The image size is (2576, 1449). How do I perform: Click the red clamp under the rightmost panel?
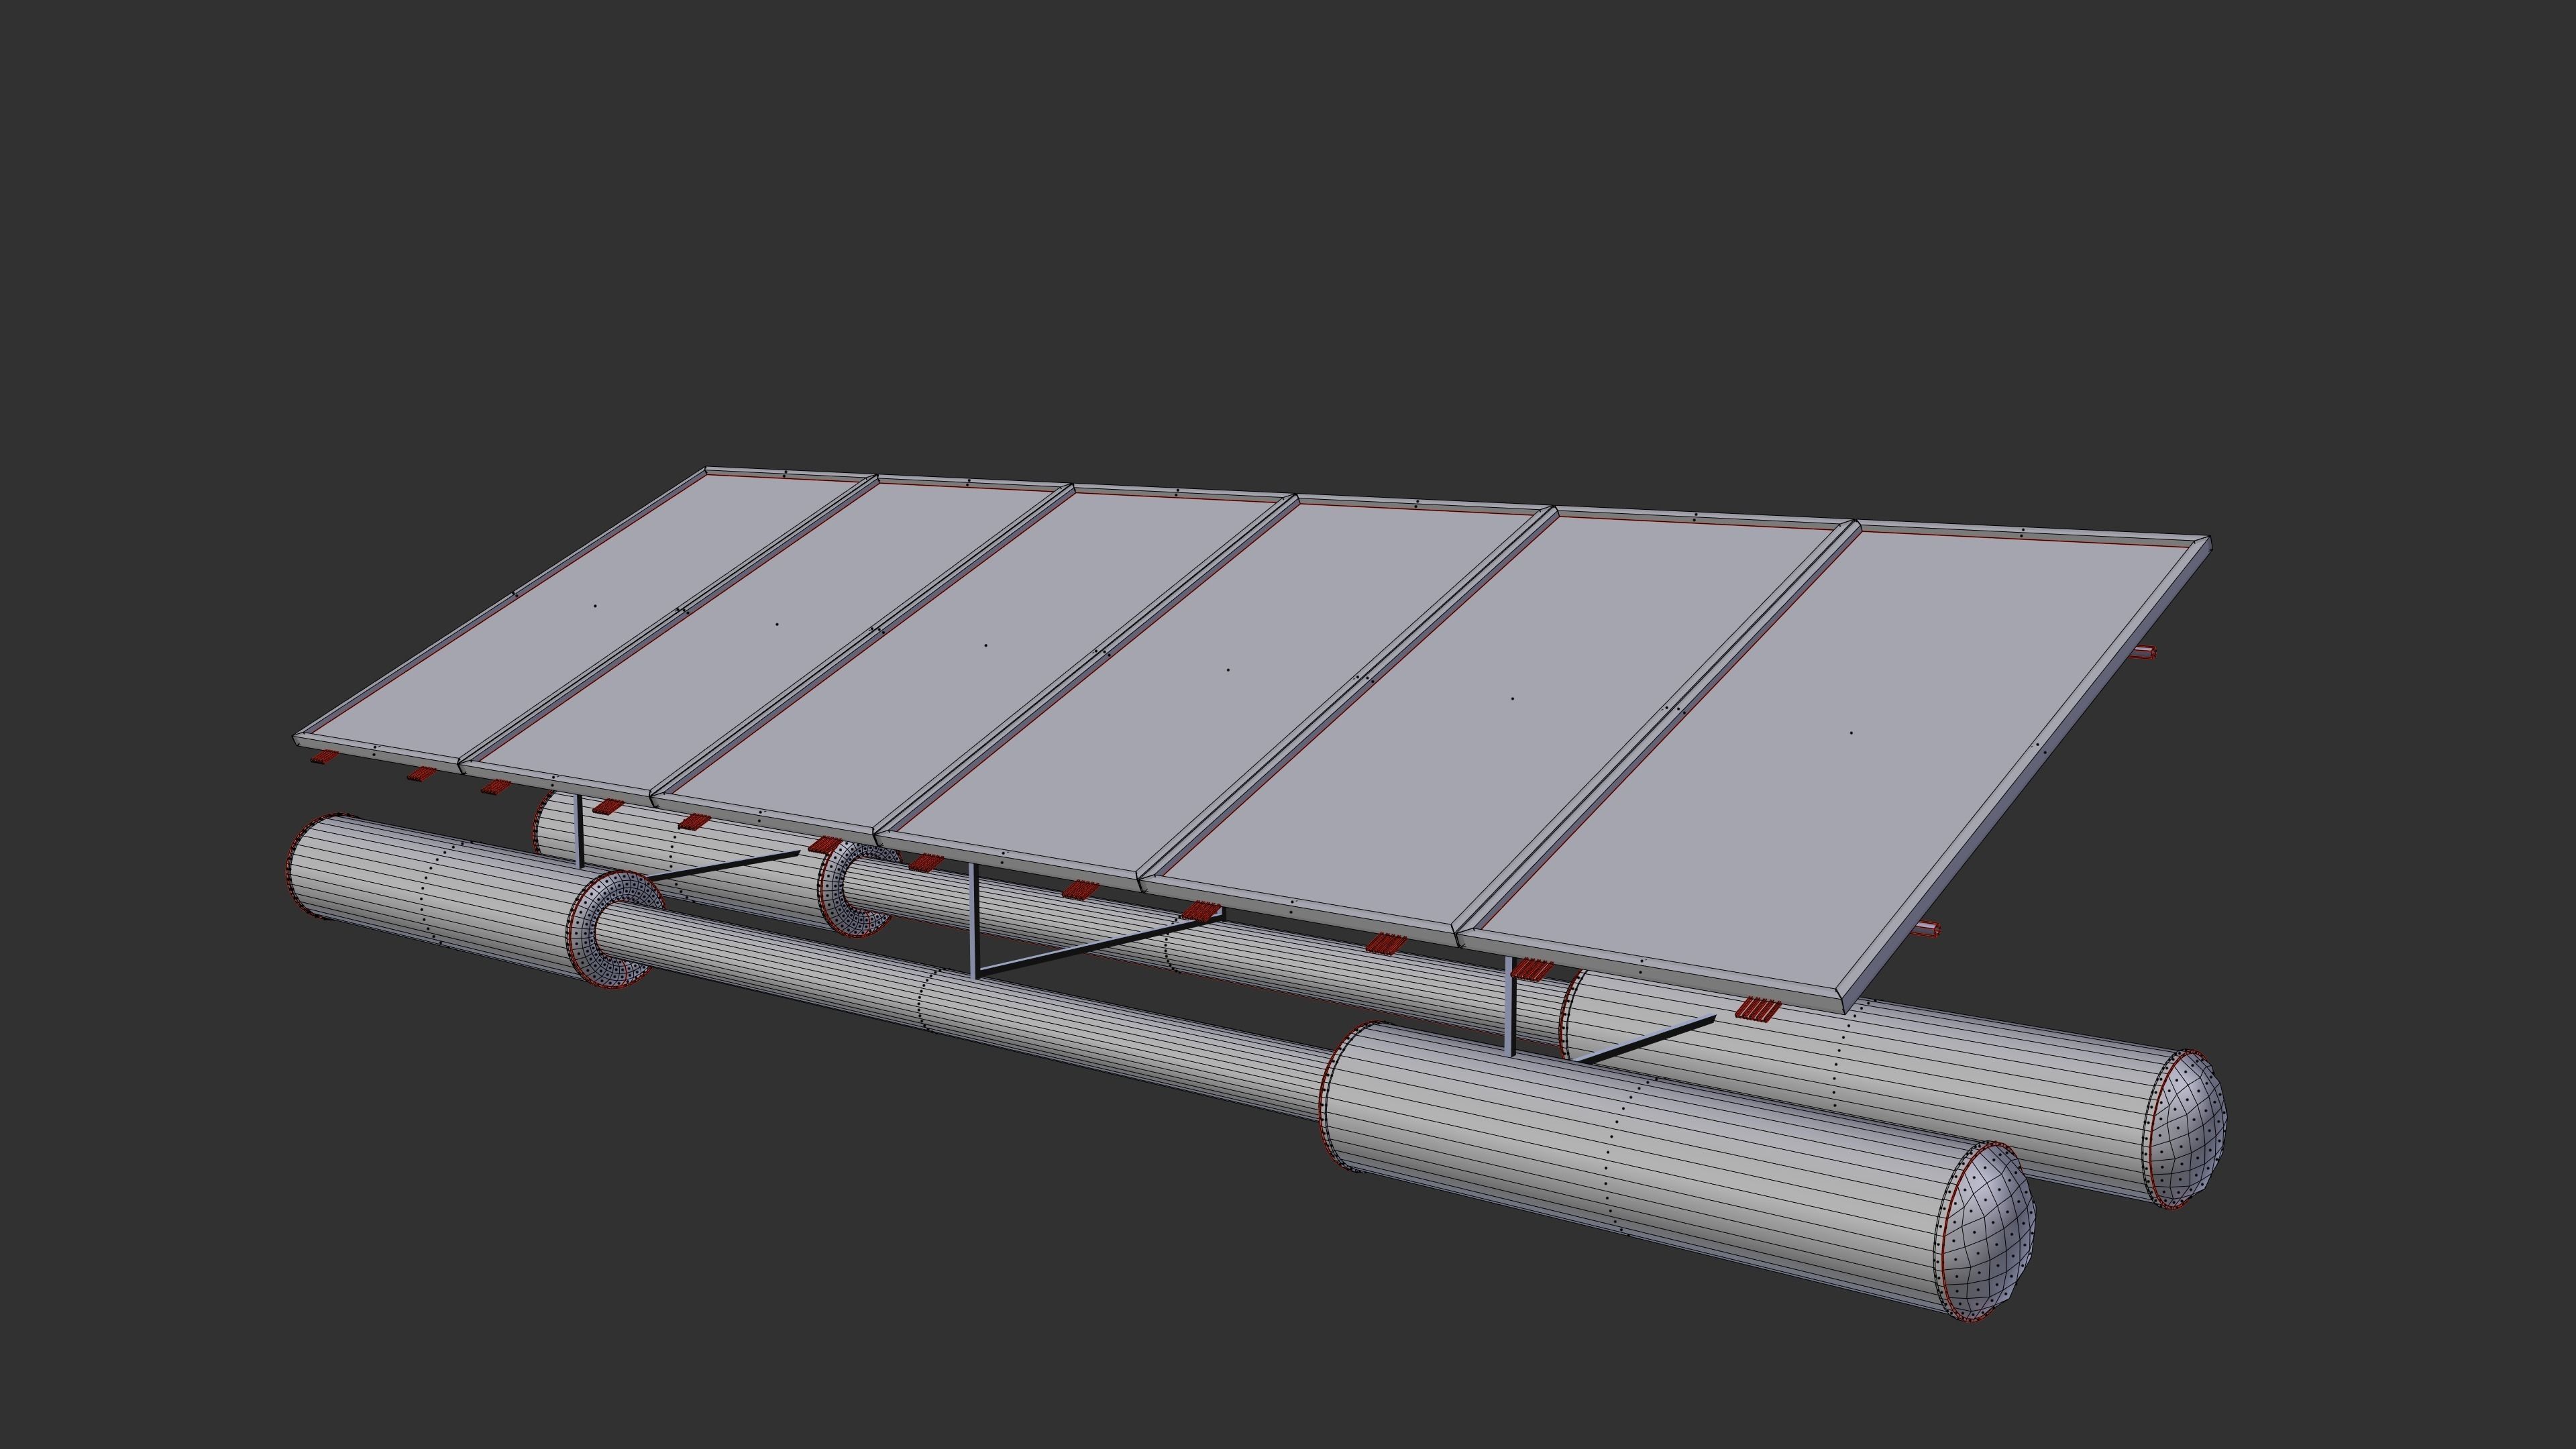click(x=1758, y=1009)
